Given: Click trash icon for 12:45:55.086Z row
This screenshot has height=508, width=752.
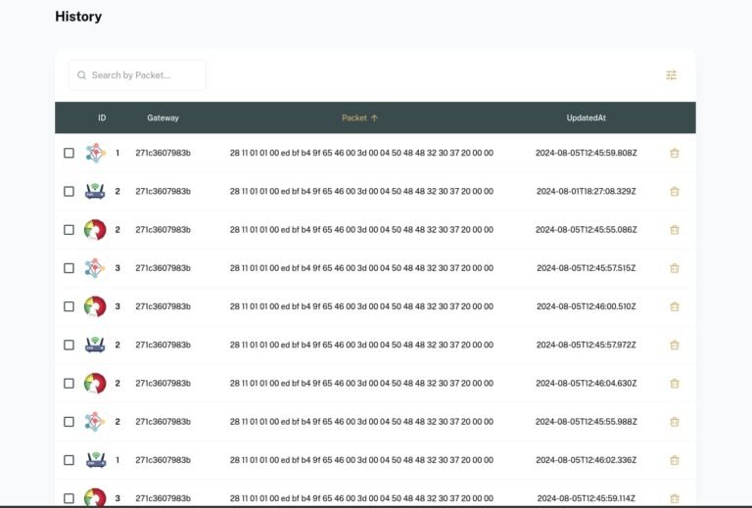Looking at the screenshot, I should (x=674, y=230).
